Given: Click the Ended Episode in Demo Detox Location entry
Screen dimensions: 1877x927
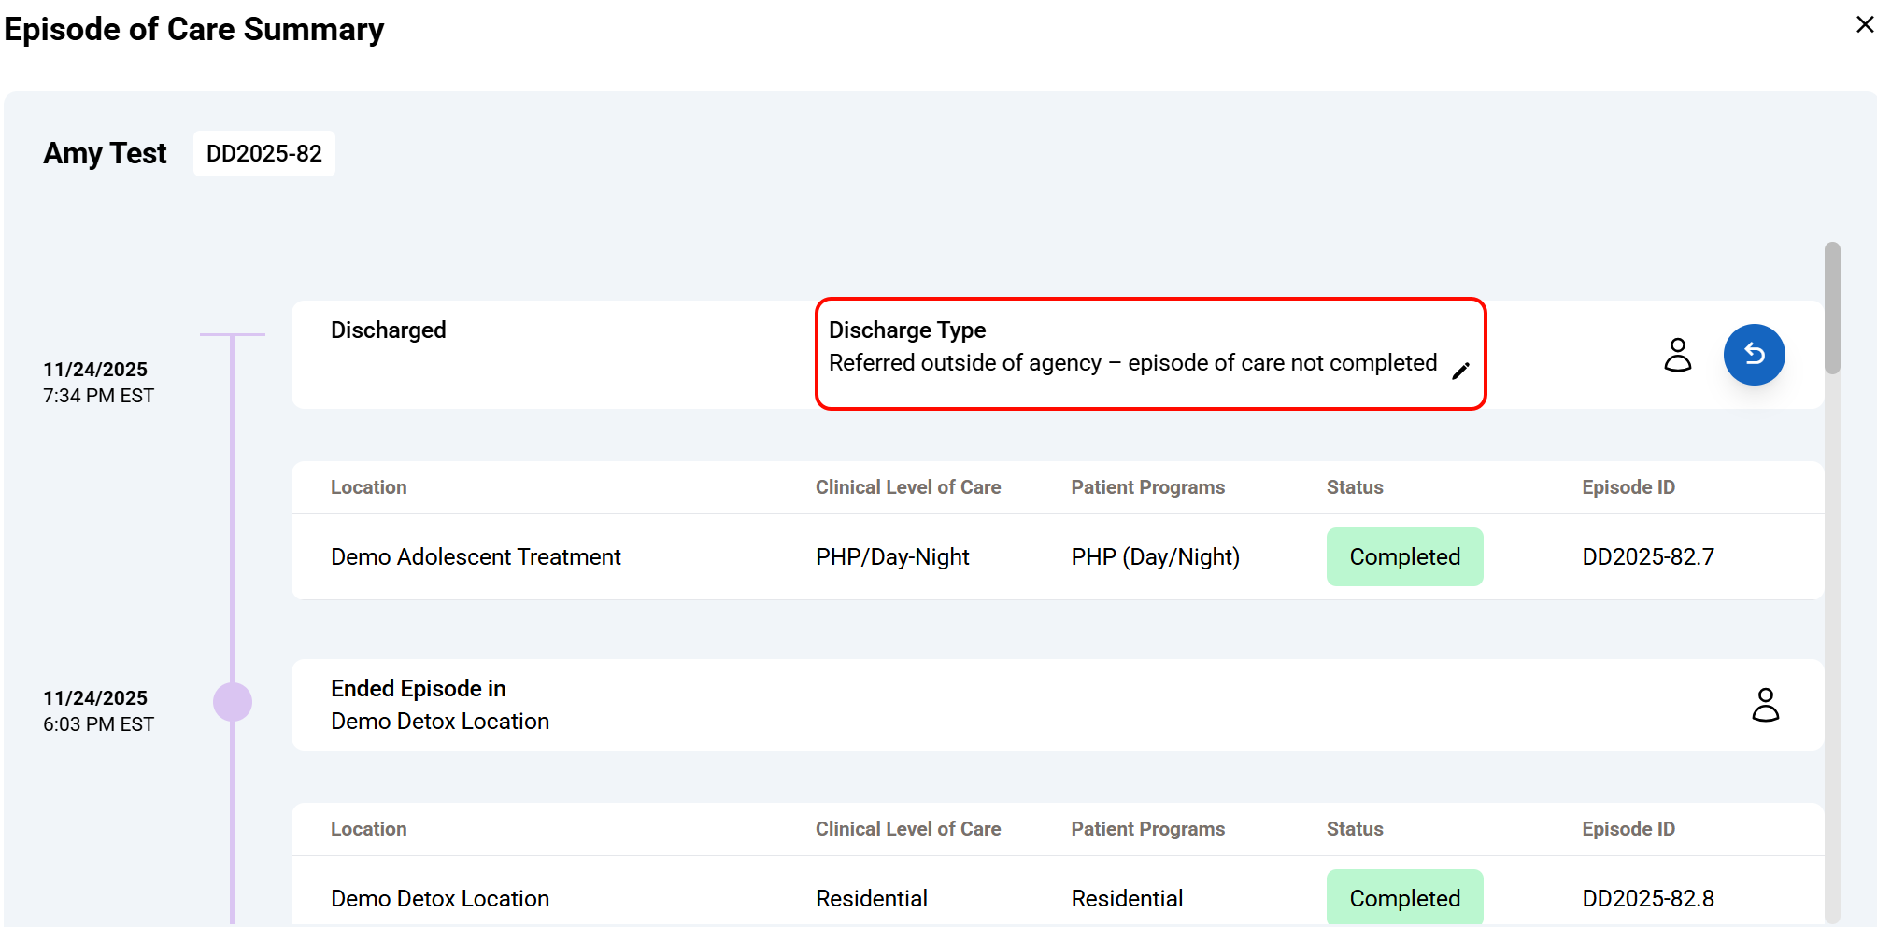Looking at the screenshot, I should (x=439, y=705).
